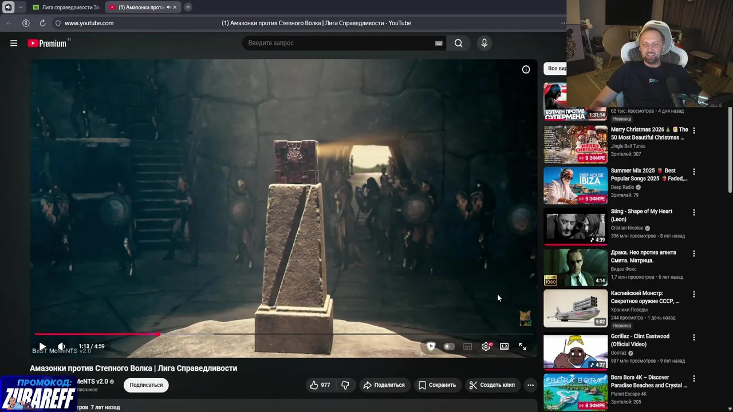Play the paused video
The width and height of the screenshot is (733, 412).
42,346
